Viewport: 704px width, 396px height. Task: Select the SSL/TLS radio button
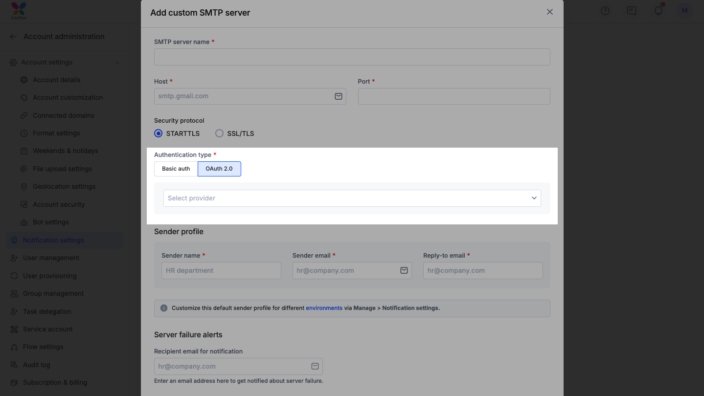pos(219,133)
